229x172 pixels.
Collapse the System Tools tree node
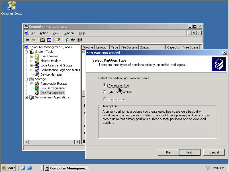click(x=26, y=52)
